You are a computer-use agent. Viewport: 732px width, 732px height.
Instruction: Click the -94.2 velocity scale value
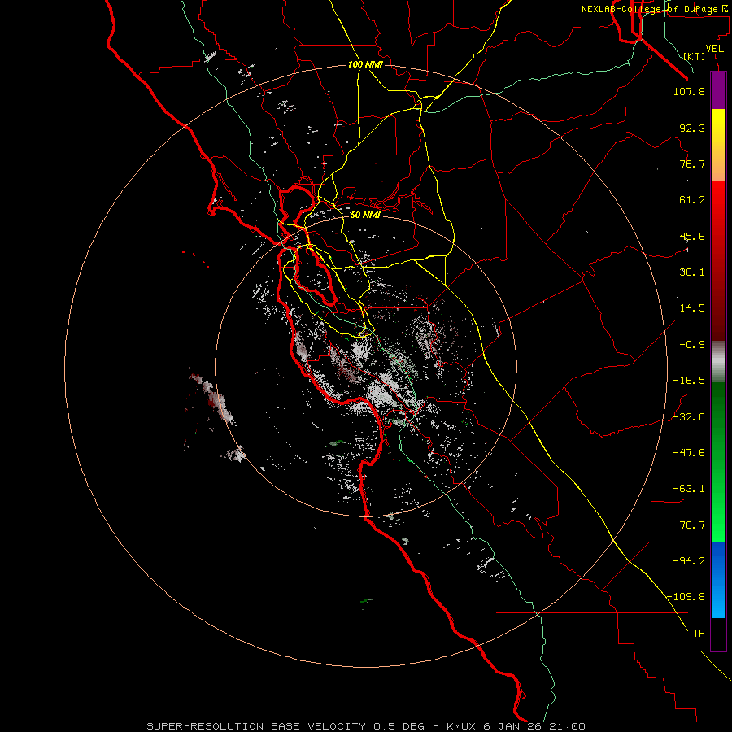(689, 561)
